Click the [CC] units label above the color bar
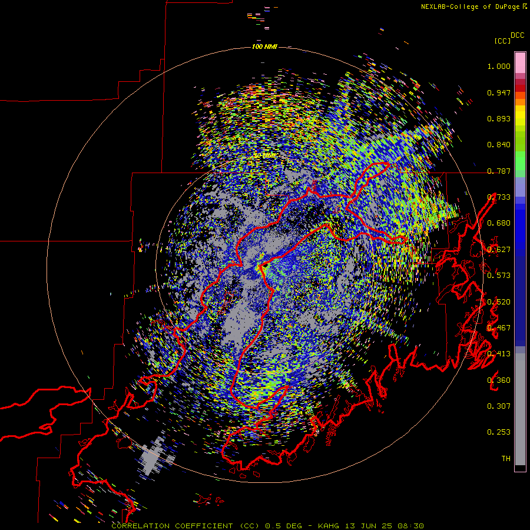 (x=502, y=41)
